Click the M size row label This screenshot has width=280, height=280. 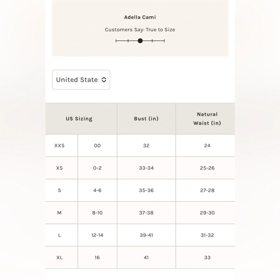coord(59,213)
